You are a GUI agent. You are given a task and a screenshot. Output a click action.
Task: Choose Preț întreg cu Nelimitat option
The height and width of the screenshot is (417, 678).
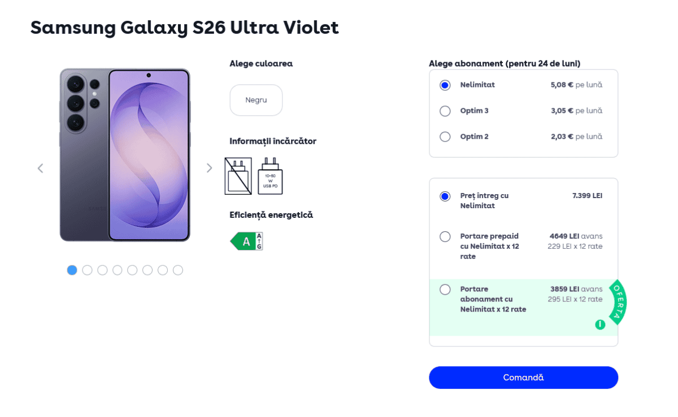(x=445, y=196)
